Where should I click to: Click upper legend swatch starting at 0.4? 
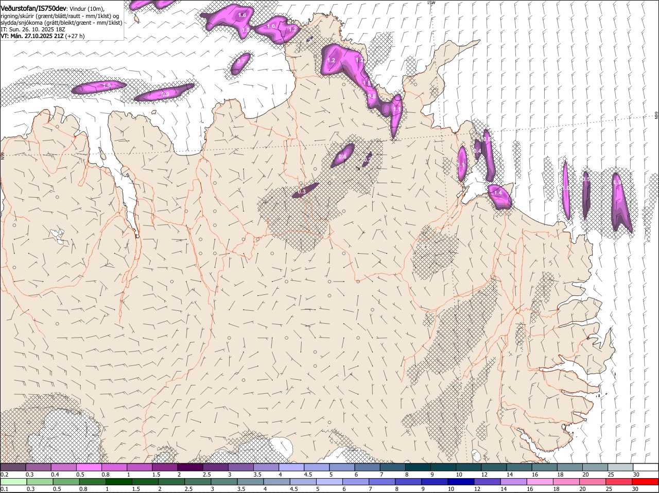click(63, 467)
